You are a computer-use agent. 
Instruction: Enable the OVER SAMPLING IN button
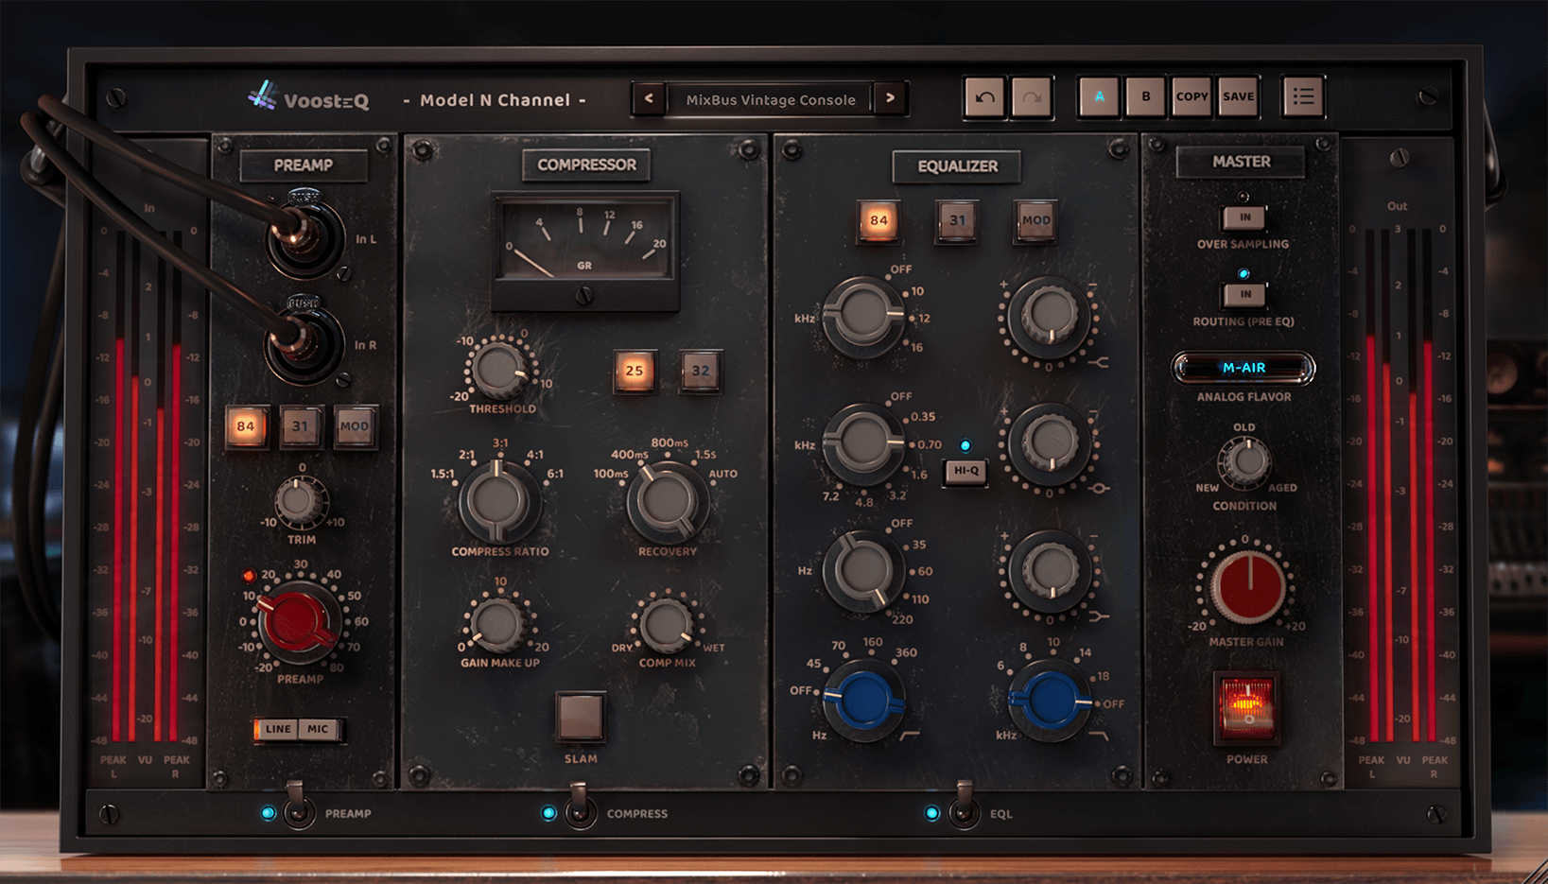coord(1244,217)
